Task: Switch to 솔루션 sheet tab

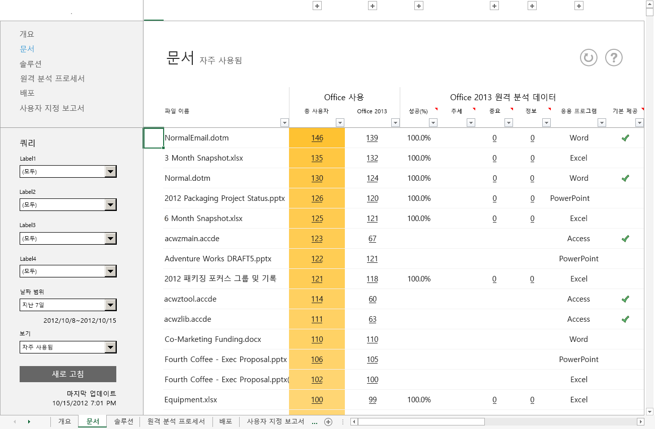Action: [x=123, y=421]
